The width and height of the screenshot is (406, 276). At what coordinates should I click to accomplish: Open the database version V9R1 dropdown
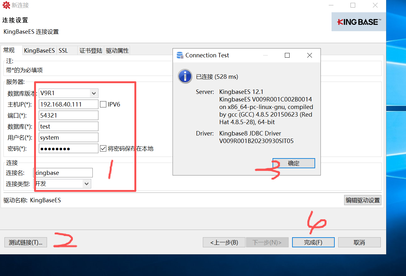(x=93, y=93)
